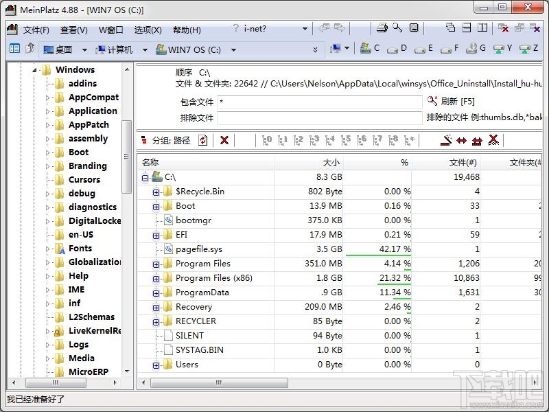Screen dimensions: 549x412
Task: Click the magnifier search icon in the toolbar
Action: coord(397,27)
